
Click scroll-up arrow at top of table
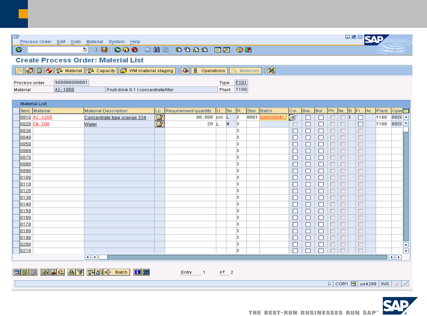pos(406,117)
